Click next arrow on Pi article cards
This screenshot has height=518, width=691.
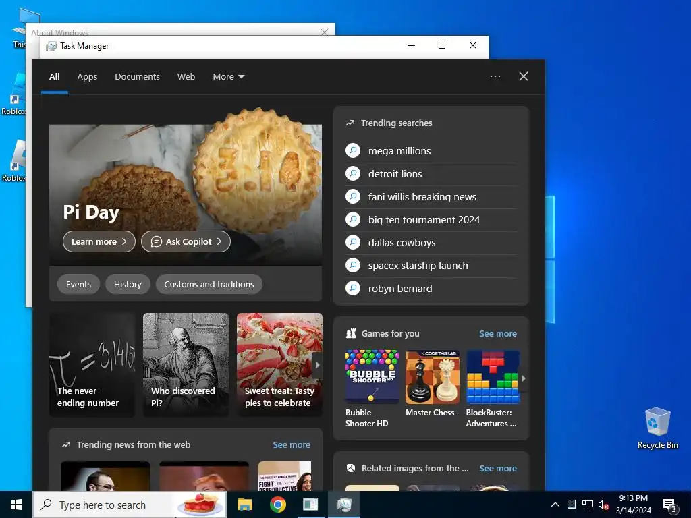(317, 365)
